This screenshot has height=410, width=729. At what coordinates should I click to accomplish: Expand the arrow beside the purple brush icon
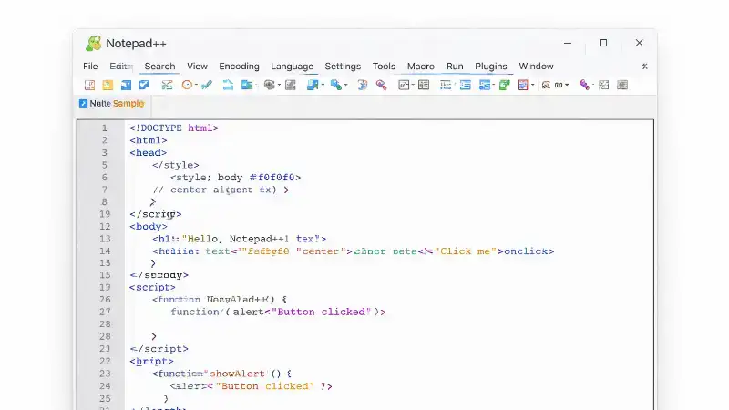point(593,85)
